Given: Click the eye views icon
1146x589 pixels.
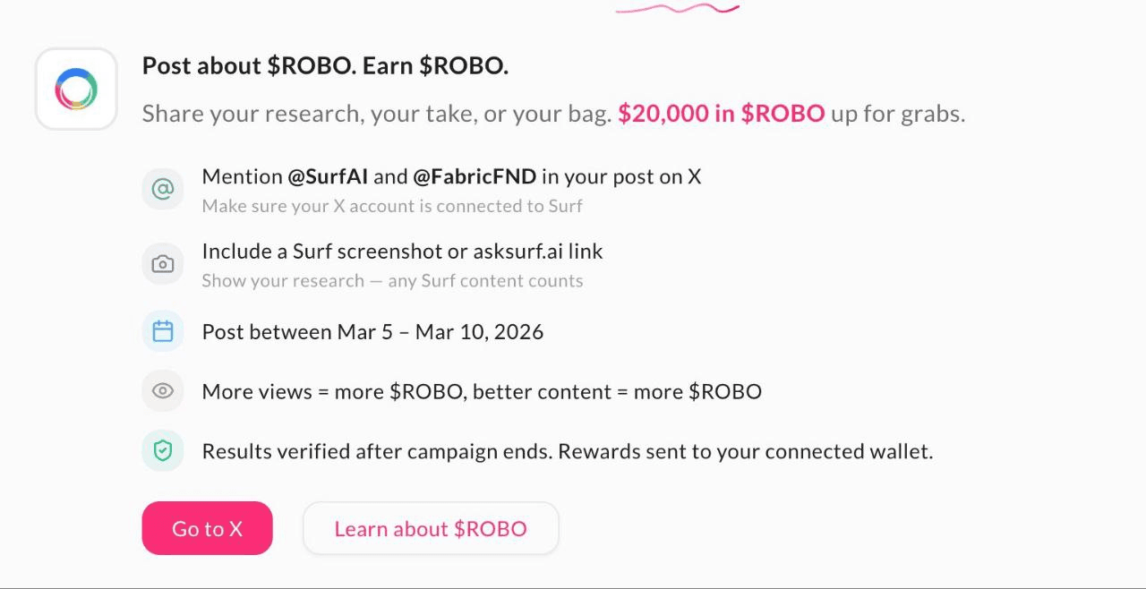Looking at the screenshot, I should pos(163,390).
